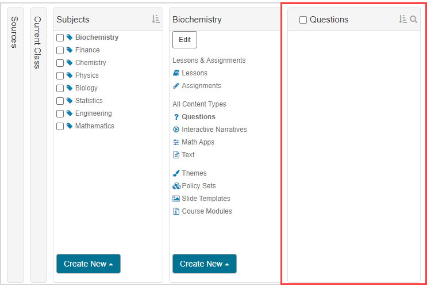Expand the Sources side panel
The height and width of the screenshot is (285, 427).
[15, 32]
